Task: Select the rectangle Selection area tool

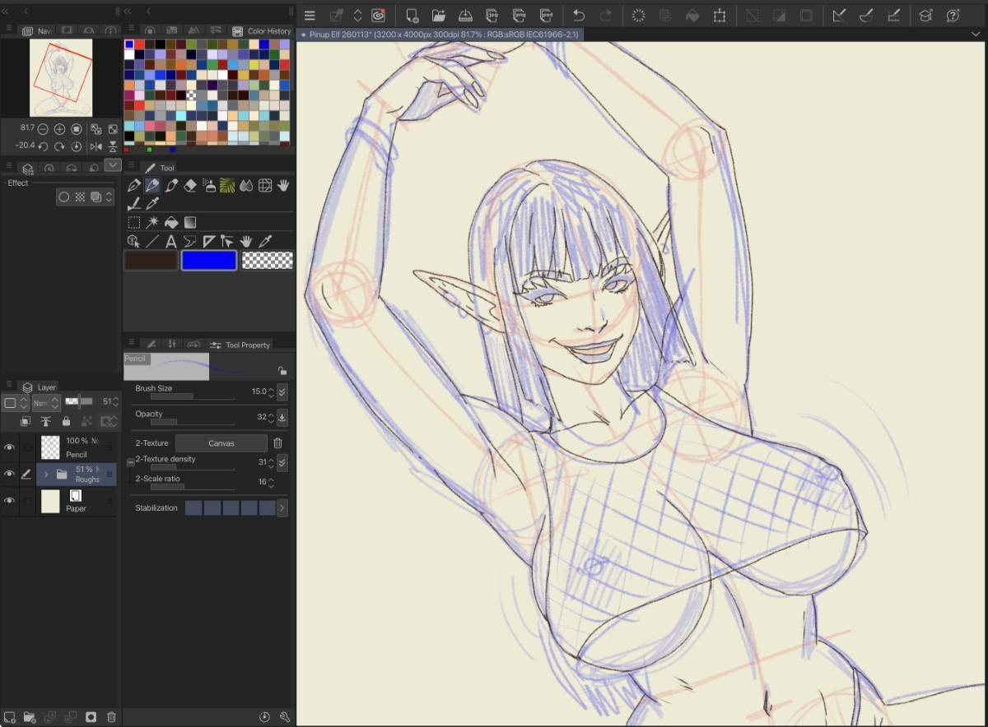Action: coord(134,222)
